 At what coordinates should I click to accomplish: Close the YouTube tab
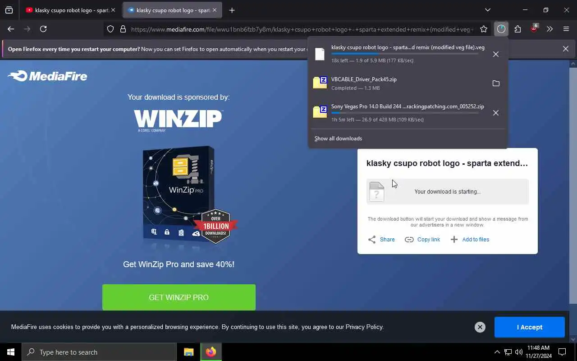point(113,10)
